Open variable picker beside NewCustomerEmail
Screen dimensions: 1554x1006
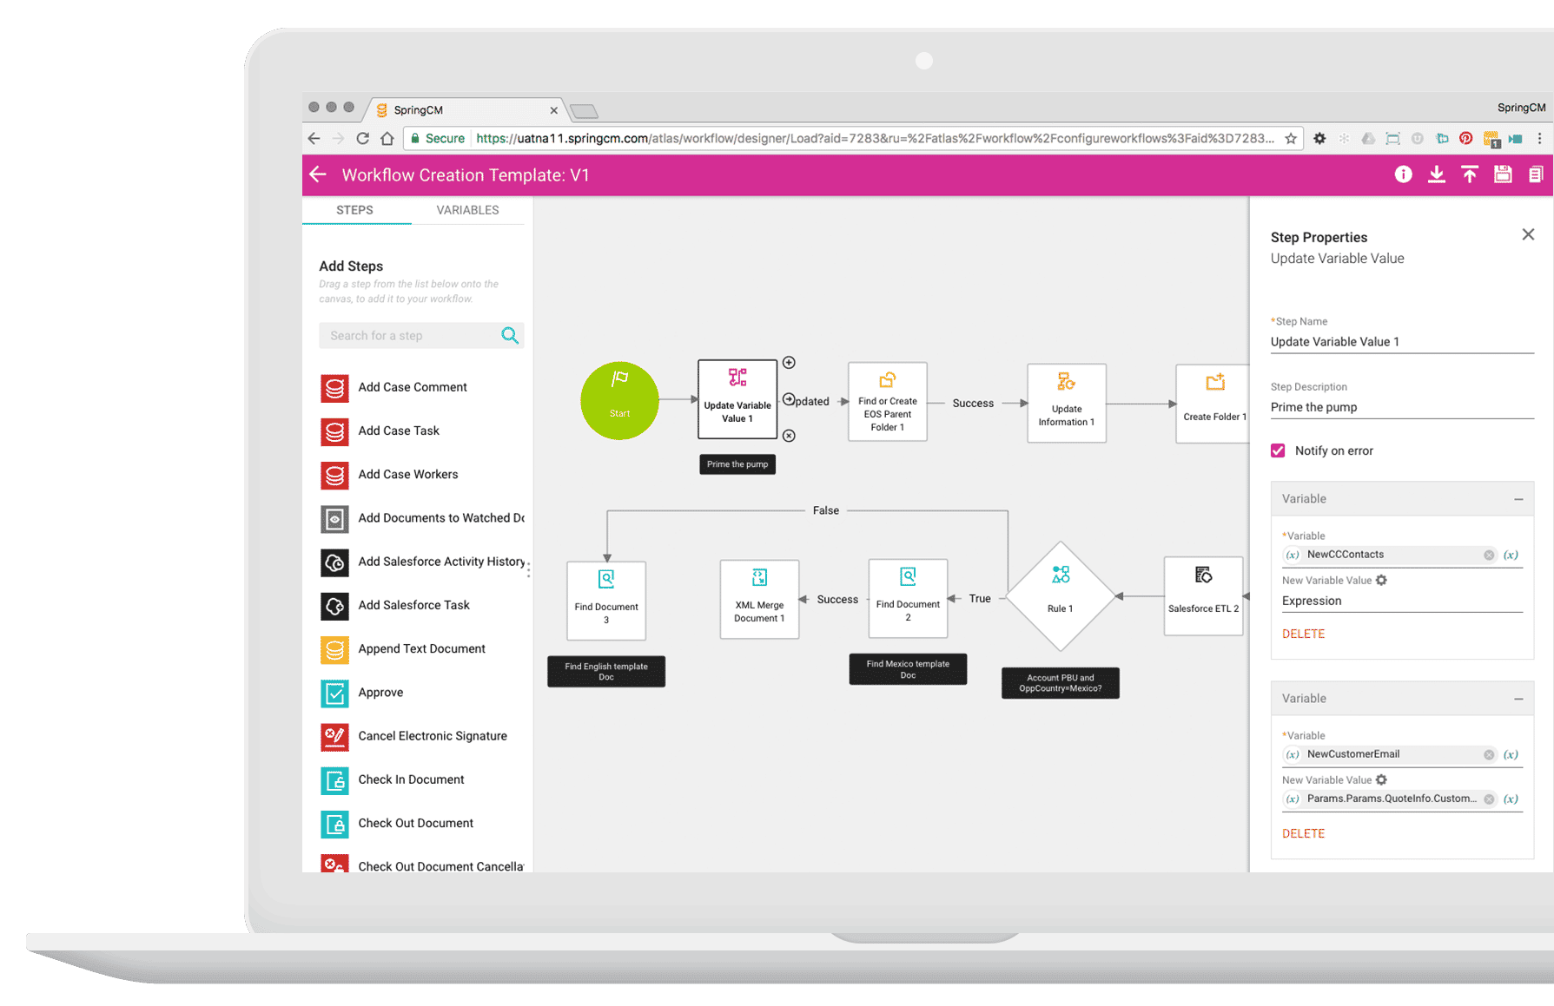(1511, 754)
